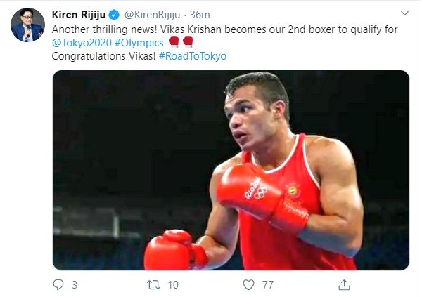
Task: Click the like count 77
Action: tap(268, 285)
